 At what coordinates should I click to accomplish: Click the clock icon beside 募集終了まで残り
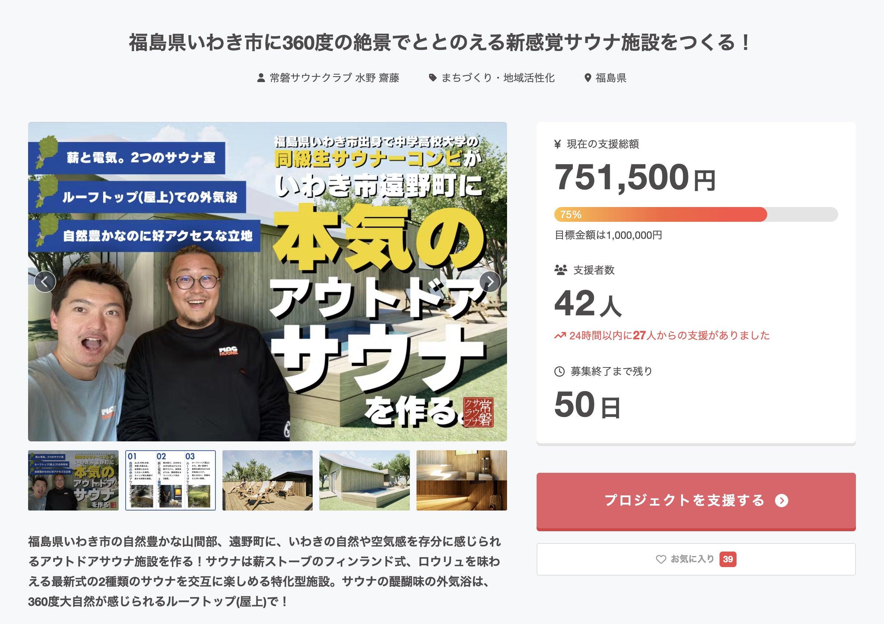[560, 372]
